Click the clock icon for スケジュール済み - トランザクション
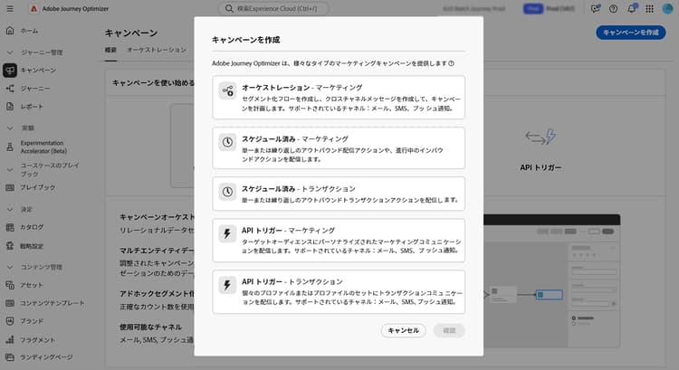This screenshot has height=370, width=679. (x=227, y=192)
